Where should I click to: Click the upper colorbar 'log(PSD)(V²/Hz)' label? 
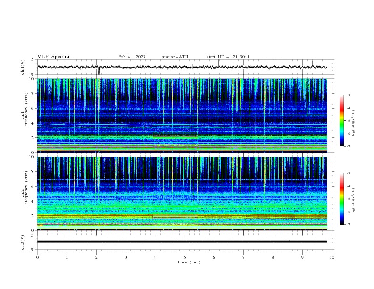353,123
